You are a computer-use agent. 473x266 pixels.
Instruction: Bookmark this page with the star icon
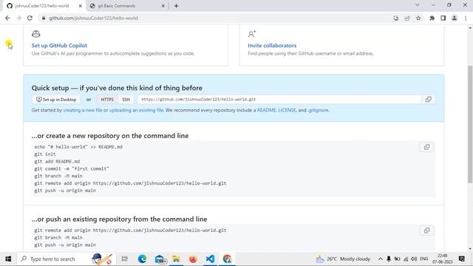pyautogui.click(x=418, y=18)
